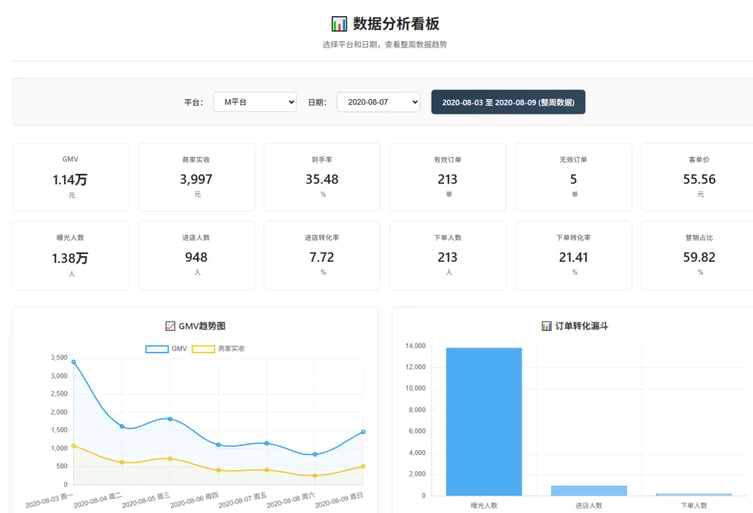Click the 下单人数 bar in the funnel chart

coord(694,495)
